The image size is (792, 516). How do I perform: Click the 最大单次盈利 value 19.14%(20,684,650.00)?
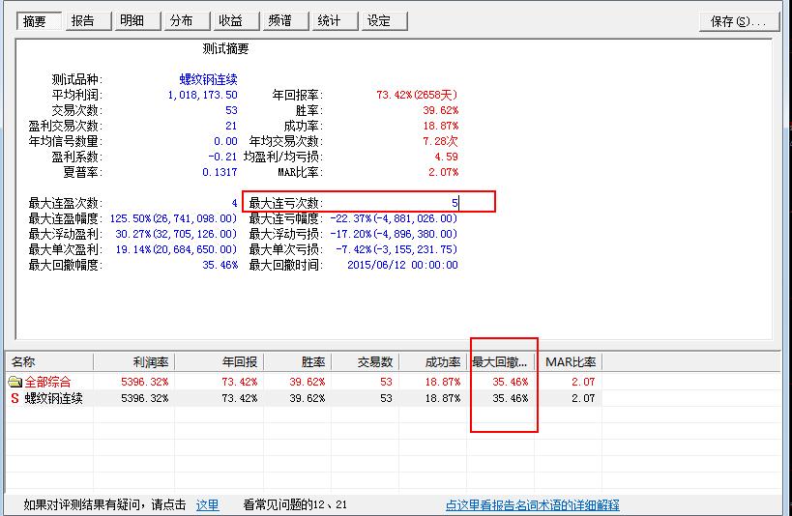176,249
